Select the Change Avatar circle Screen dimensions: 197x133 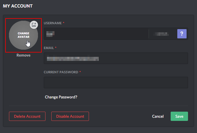23,35
